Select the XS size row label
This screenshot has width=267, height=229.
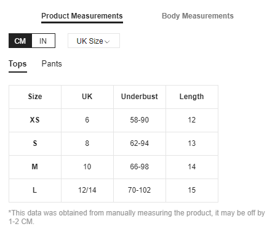[34, 120]
